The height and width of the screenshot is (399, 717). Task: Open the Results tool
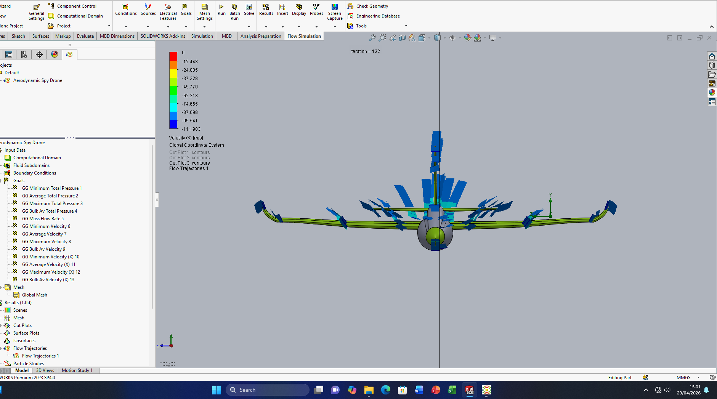coord(266,10)
